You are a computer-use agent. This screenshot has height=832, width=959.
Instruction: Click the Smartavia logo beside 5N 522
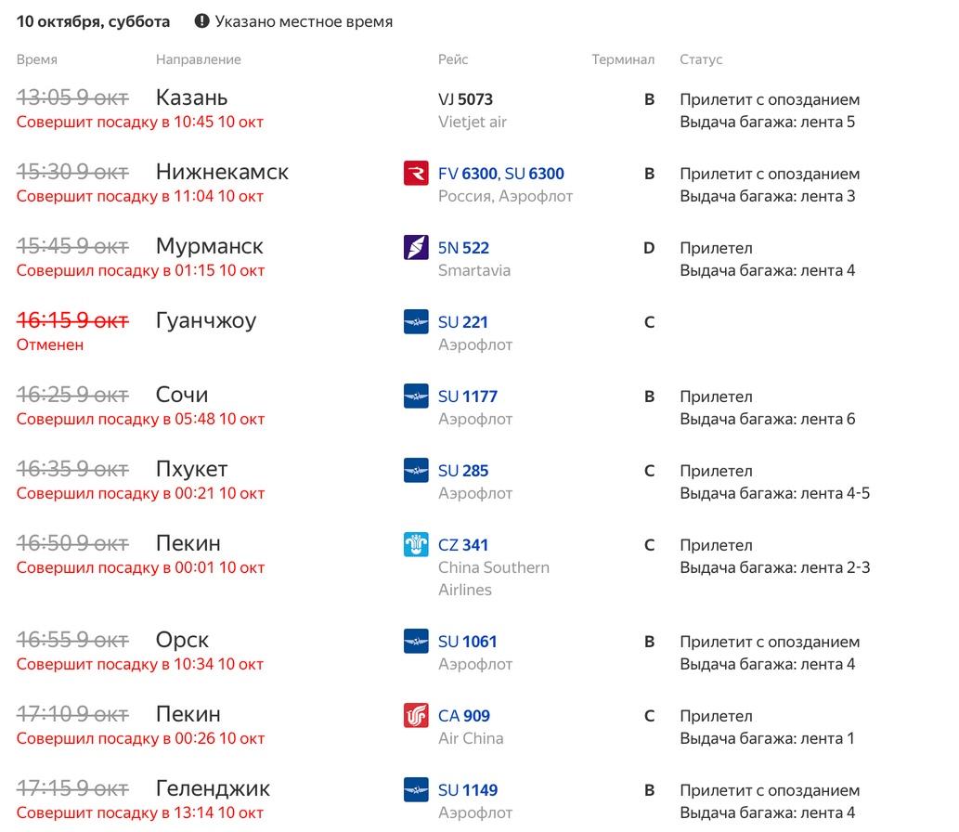point(416,247)
